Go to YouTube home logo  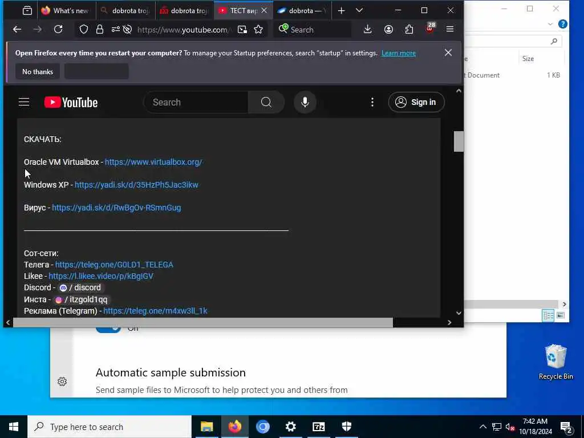[x=71, y=103]
